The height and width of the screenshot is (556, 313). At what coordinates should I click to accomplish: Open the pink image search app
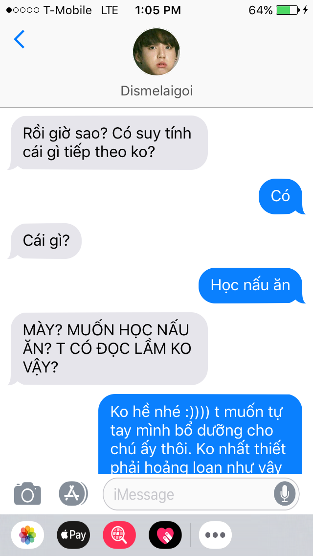[x=119, y=535]
